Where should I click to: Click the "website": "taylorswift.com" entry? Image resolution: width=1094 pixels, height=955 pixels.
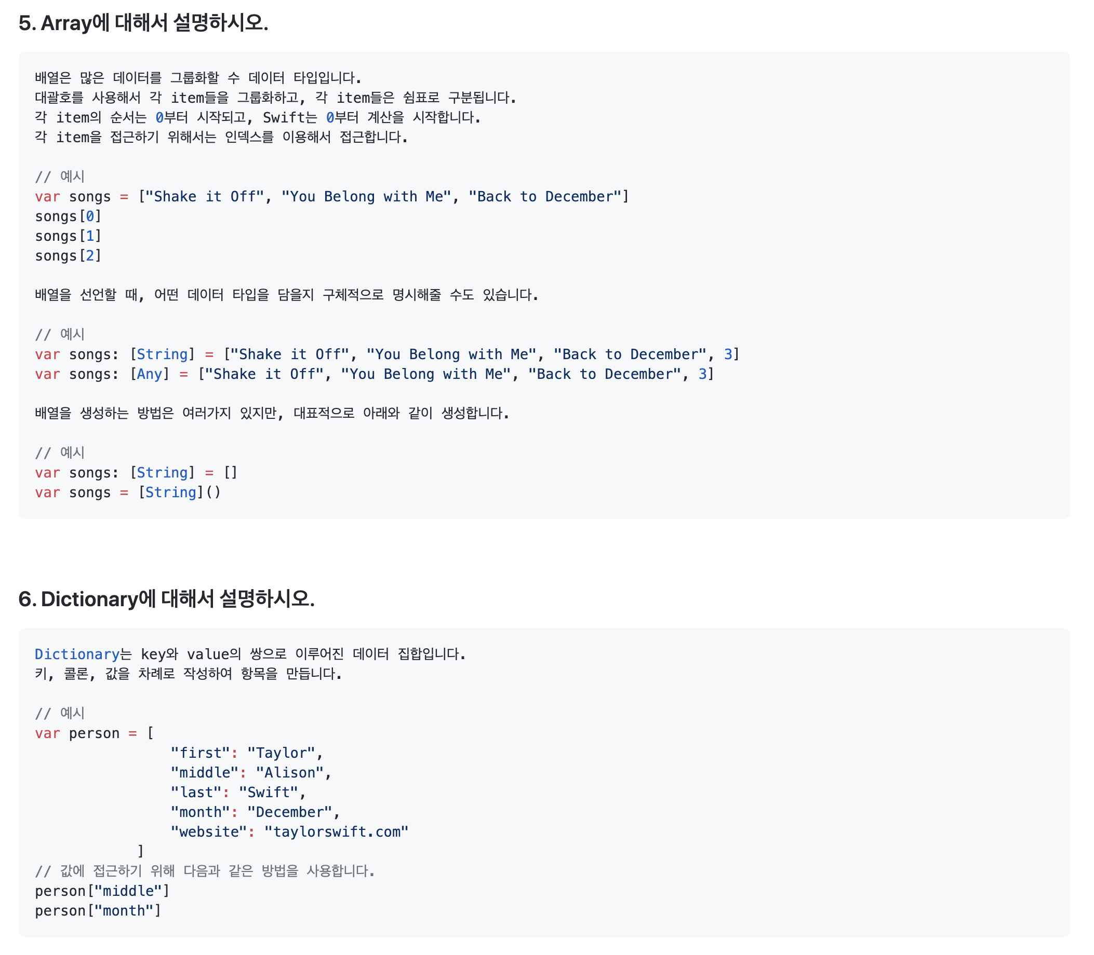tap(289, 832)
